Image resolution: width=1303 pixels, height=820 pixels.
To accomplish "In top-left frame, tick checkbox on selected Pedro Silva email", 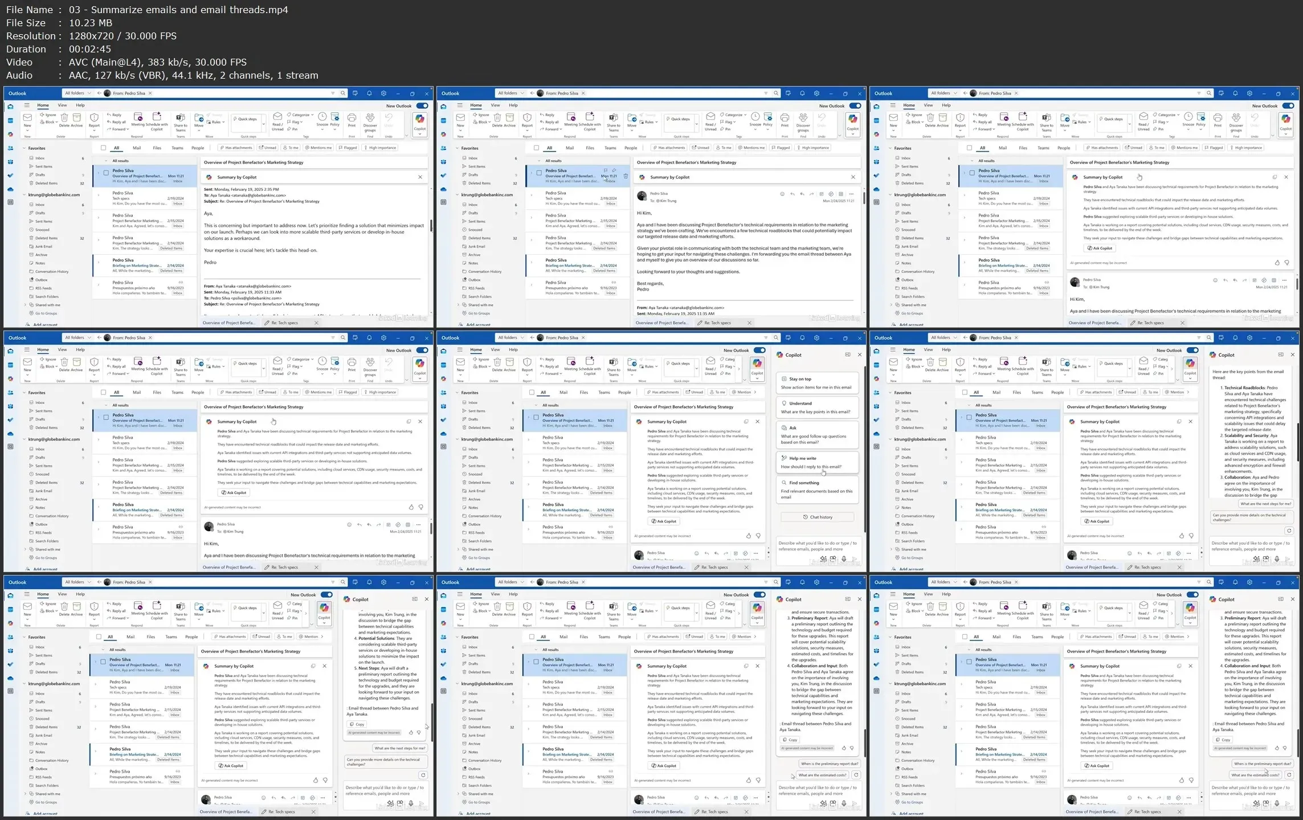I will click(106, 173).
